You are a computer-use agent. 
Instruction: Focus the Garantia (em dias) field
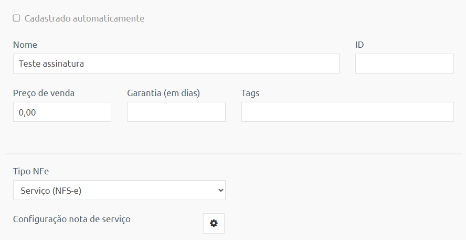point(176,112)
